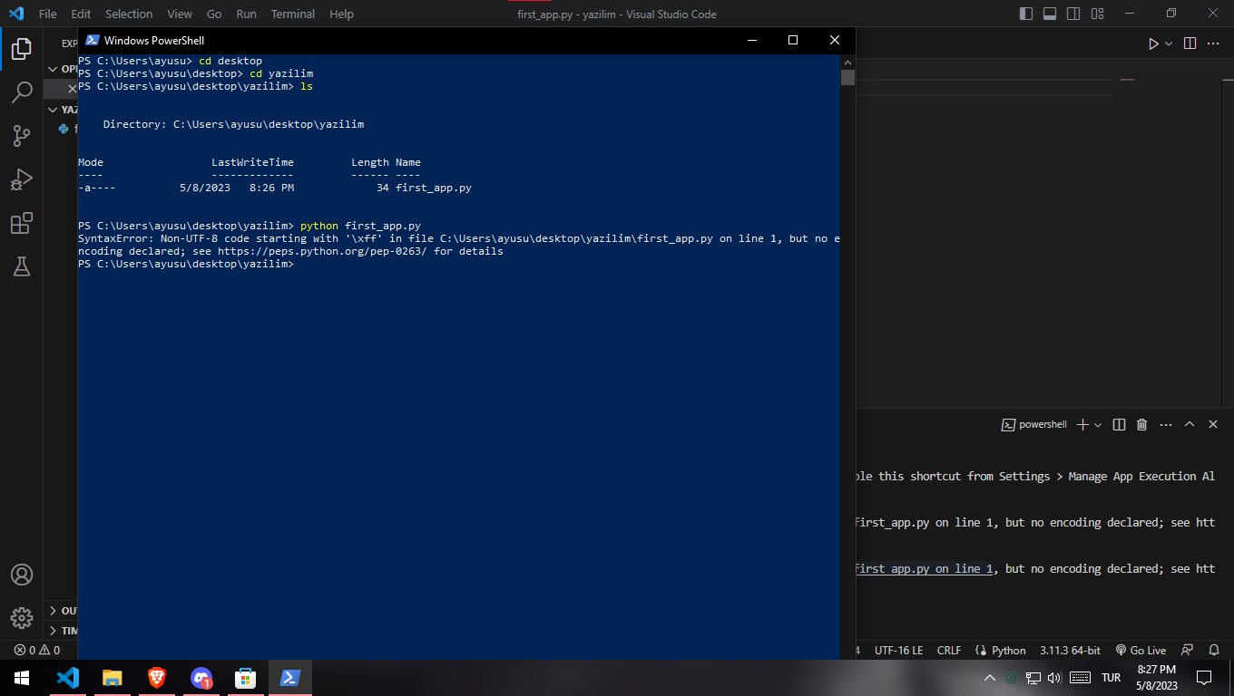Open the Manage gear menu
This screenshot has width=1234, height=696.
click(22, 618)
